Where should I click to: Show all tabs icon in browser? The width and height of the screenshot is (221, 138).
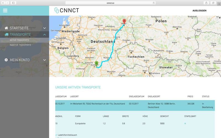(213, 3)
